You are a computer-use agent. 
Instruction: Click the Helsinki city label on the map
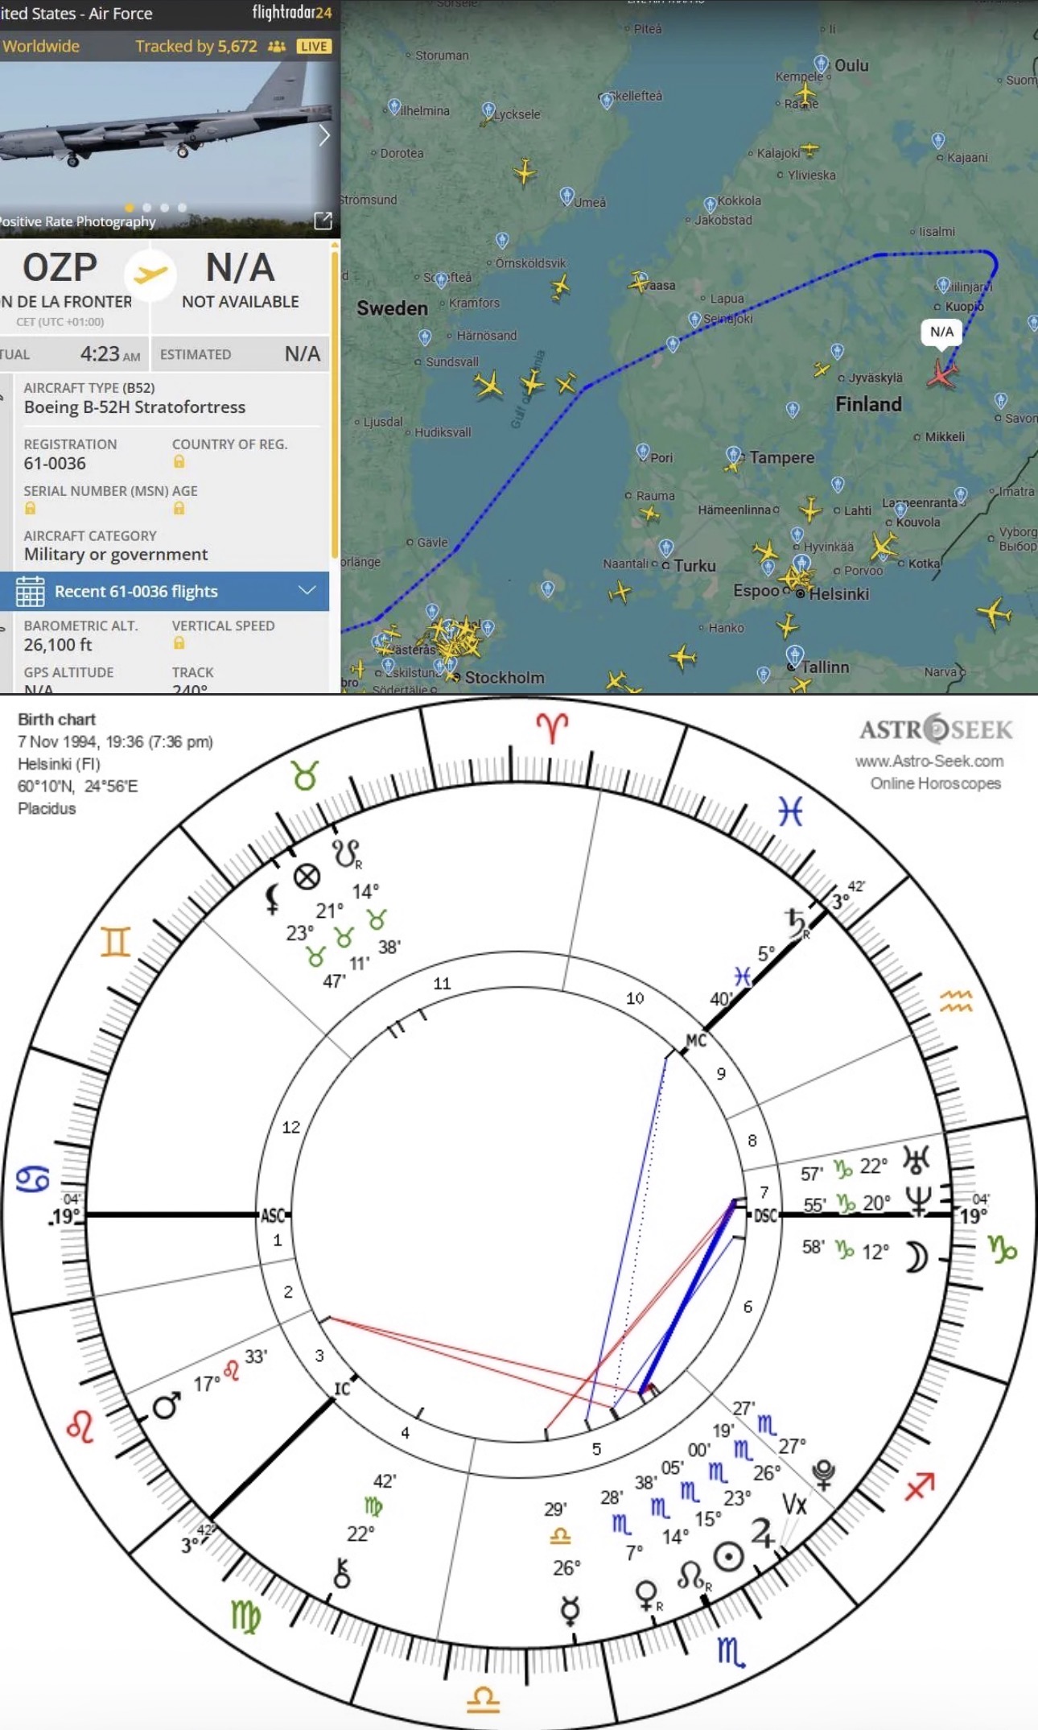(x=838, y=594)
